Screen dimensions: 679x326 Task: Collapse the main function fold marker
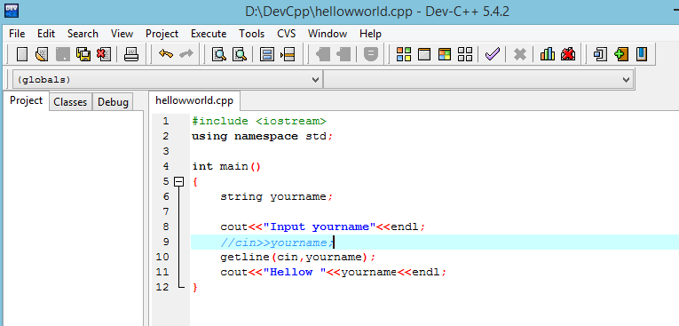178,181
